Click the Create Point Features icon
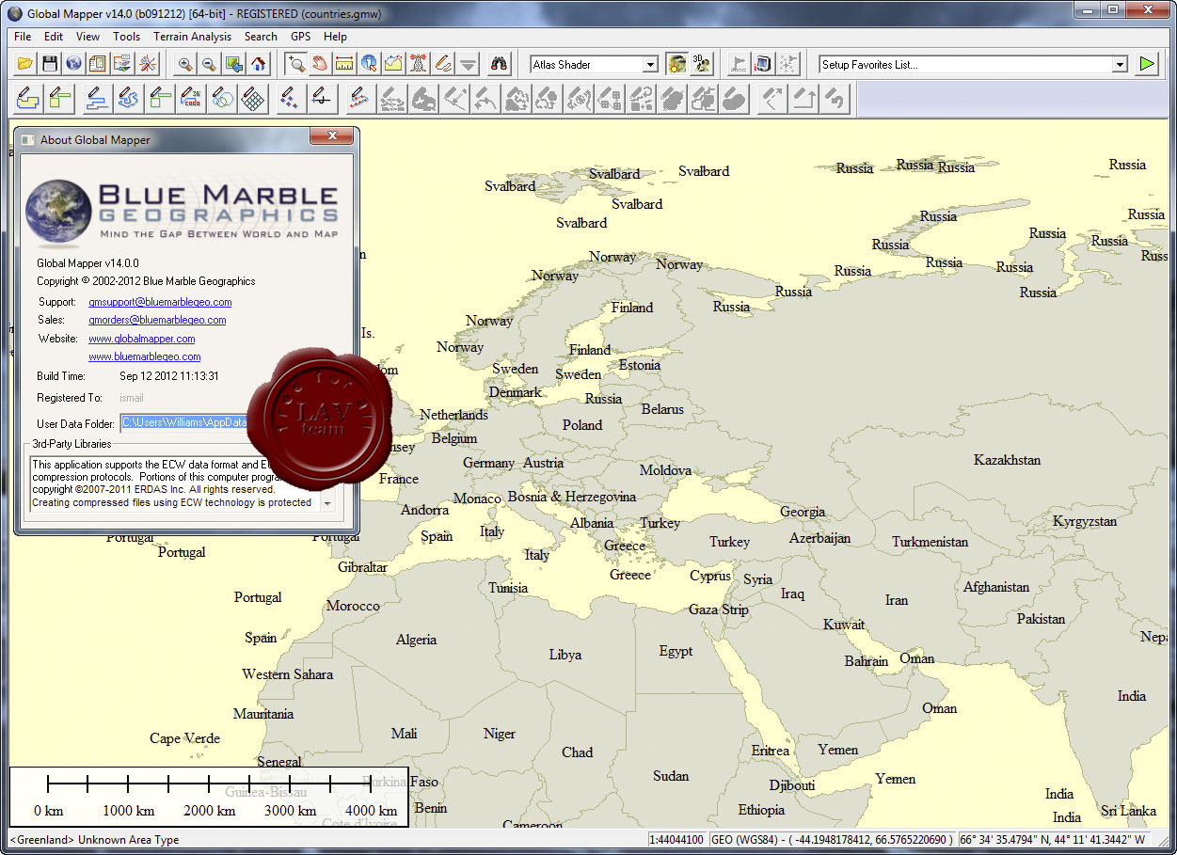 coord(291,98)
